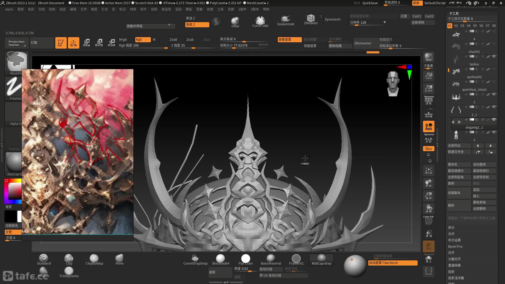Choose the SkinShade4 material
The width and height of the screenshot is (505, 284).
pos(220,260)
